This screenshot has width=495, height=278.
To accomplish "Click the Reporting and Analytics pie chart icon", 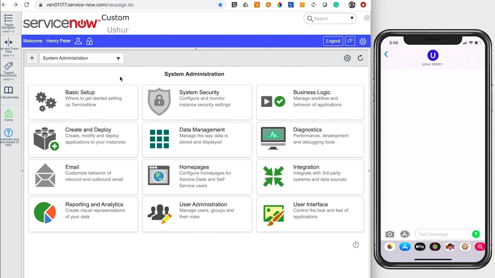I will (x=45, y=213).
